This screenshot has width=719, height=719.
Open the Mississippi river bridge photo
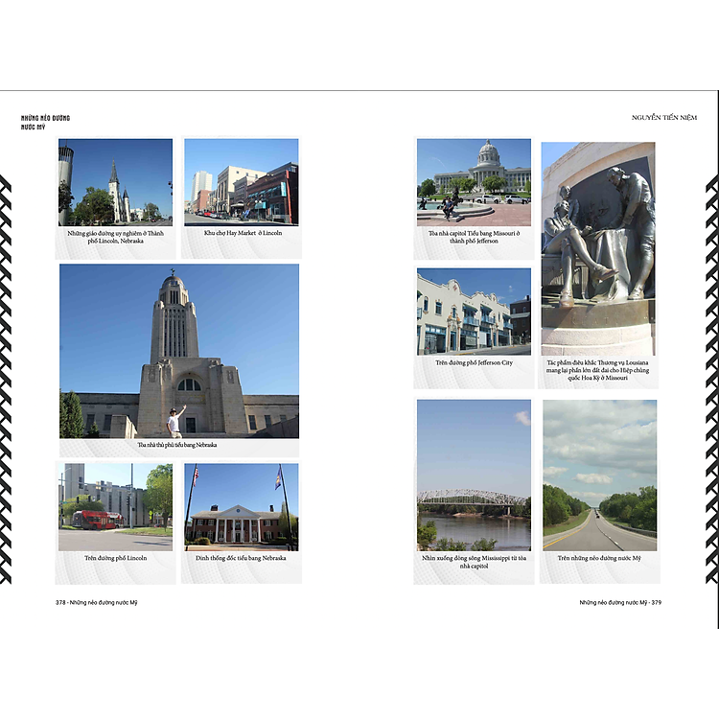(x=473, y=474)
